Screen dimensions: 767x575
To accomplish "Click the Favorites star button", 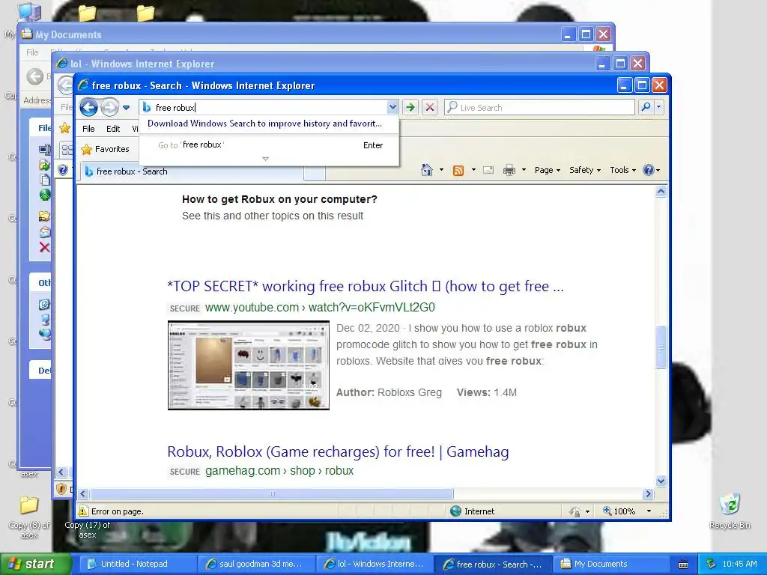I will 105,149.
